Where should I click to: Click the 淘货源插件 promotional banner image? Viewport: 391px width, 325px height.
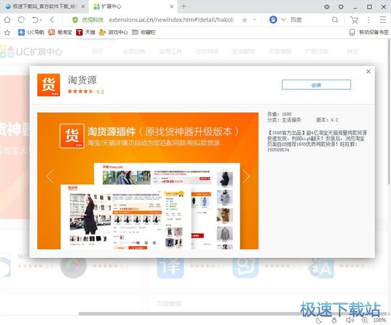148,181
